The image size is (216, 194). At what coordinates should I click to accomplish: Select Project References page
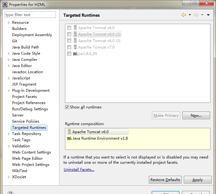29,103
